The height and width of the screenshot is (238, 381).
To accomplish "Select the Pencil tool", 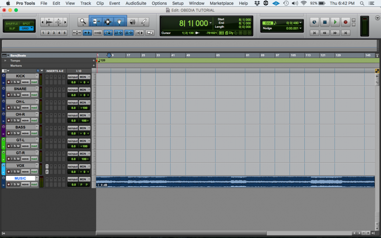I will coord(144,21).
